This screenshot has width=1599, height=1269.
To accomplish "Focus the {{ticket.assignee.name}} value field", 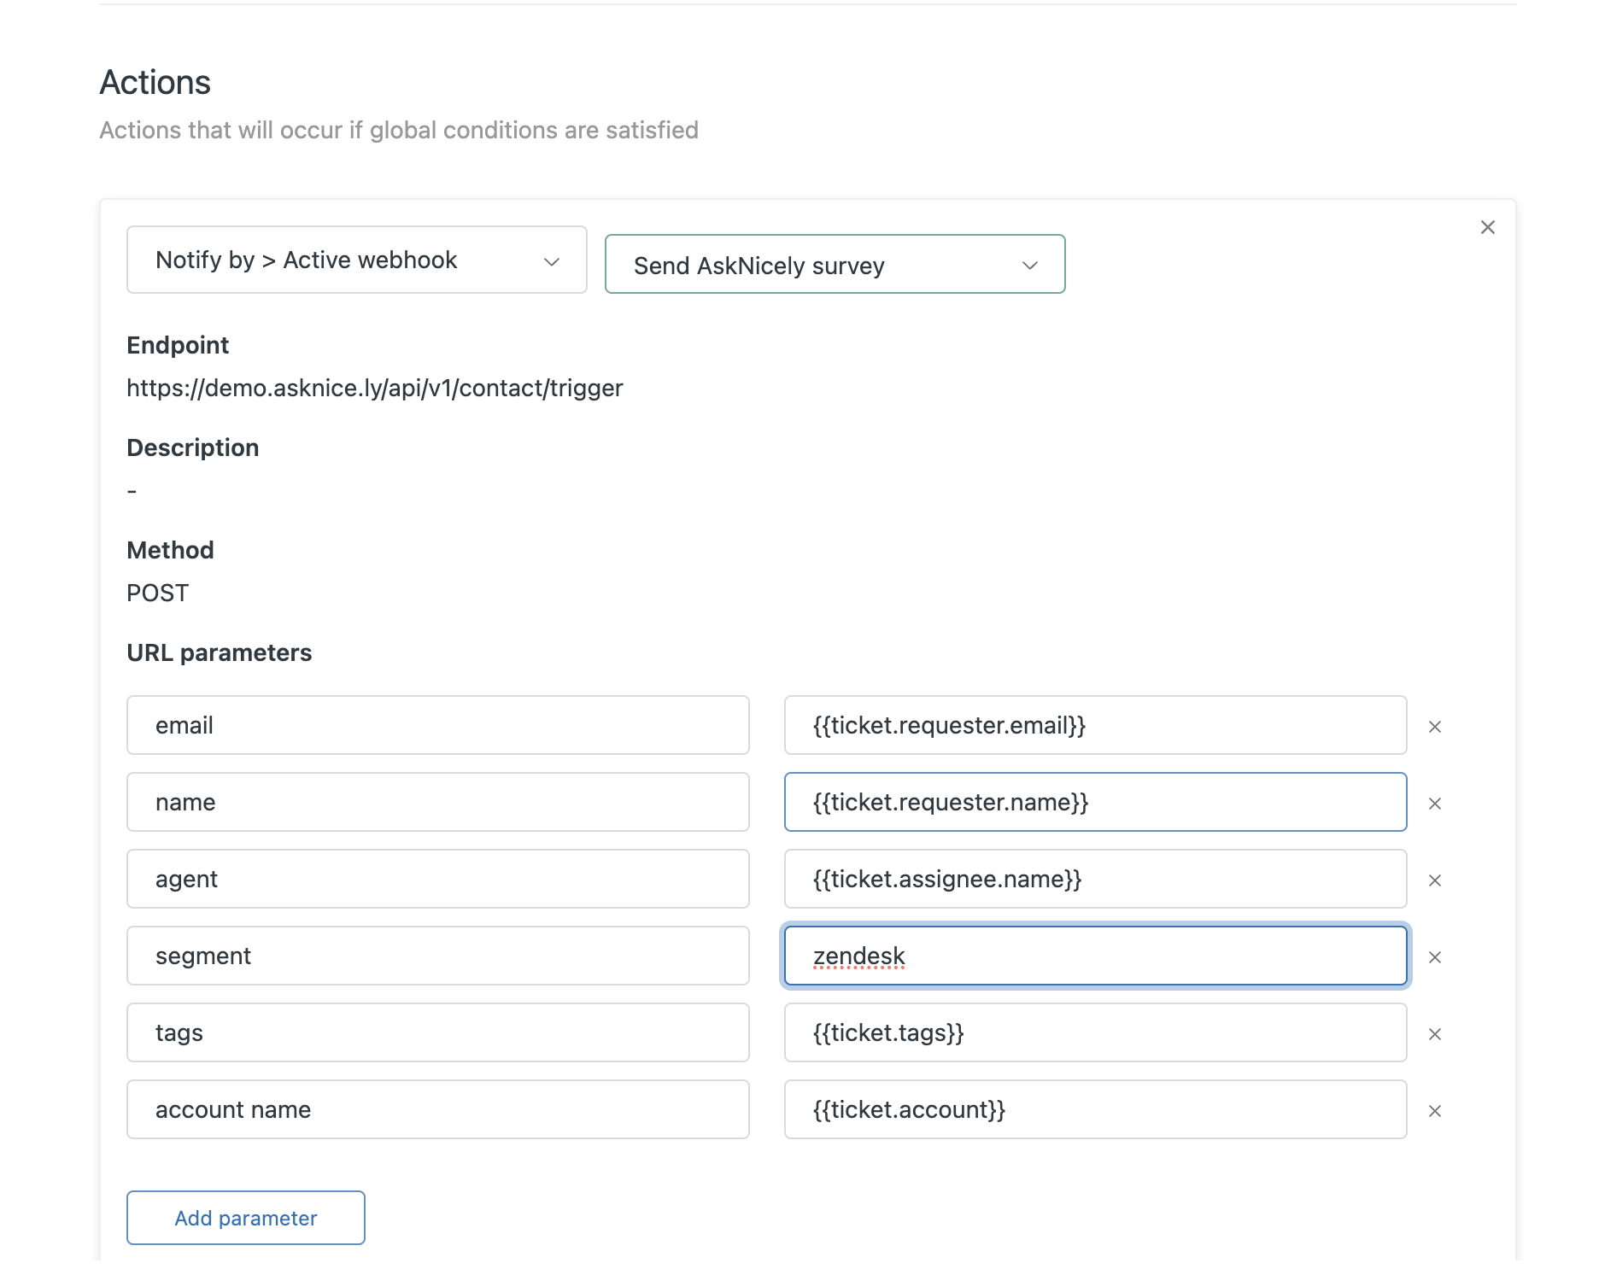I will 1095,879.
